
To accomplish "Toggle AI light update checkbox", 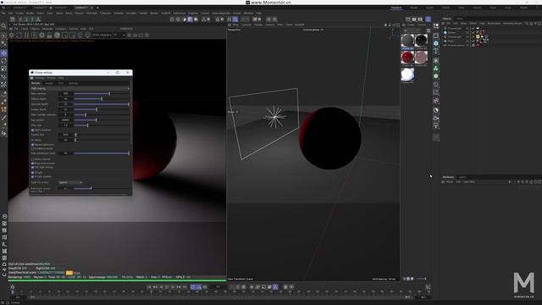I will [33, 177].
